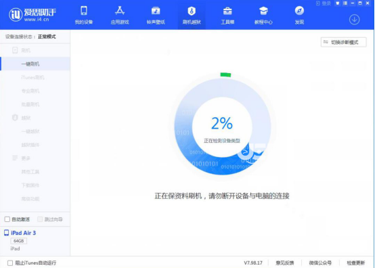Open the 发现 discover compass section
This screenshot has width=375, height=268.
299,16
